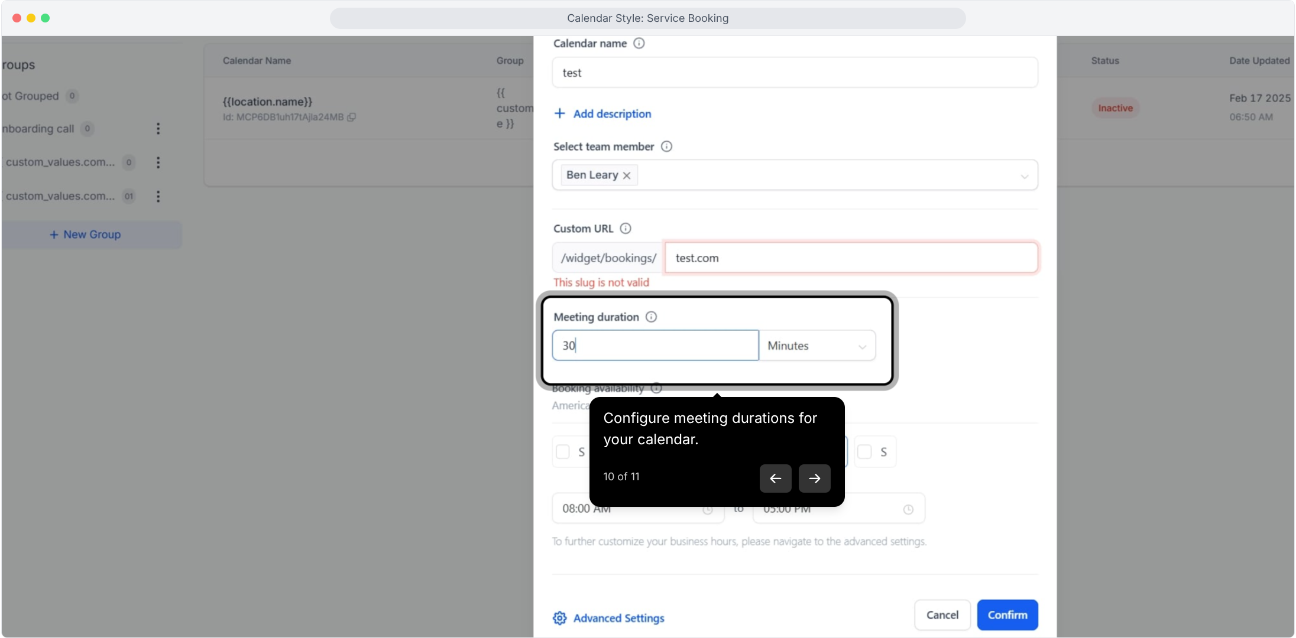Screen dimensions: 1296x638
Task: Go to previous tour step arrow
Action: pyautogui.click(x=775, y=479)
